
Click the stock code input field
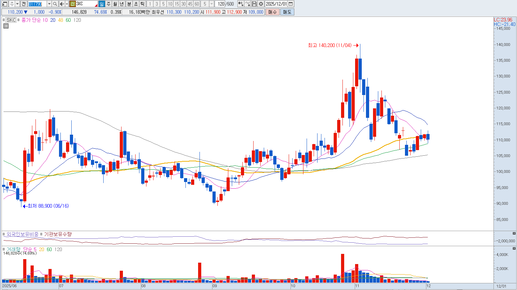click(37, 4)
